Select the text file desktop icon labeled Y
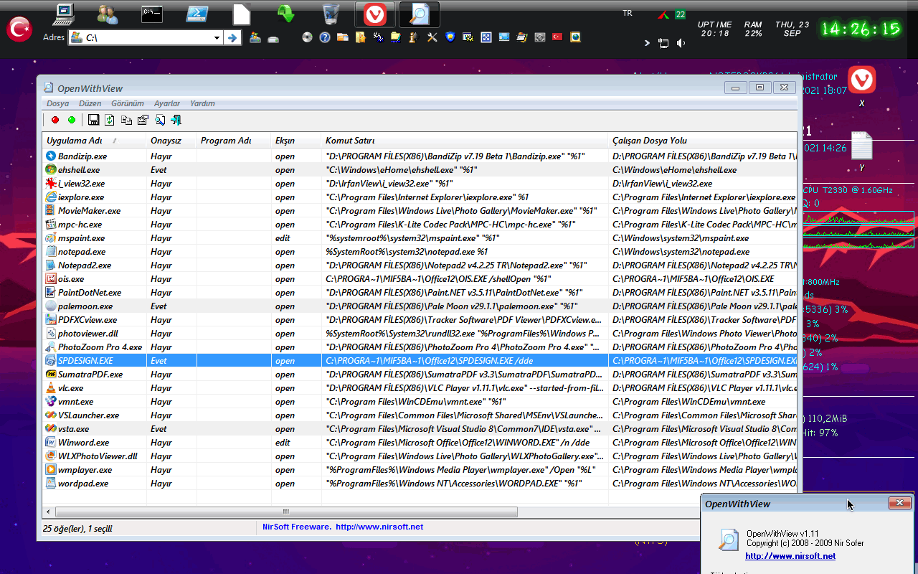This screenshot has height=574, width=918. [861, 146]
